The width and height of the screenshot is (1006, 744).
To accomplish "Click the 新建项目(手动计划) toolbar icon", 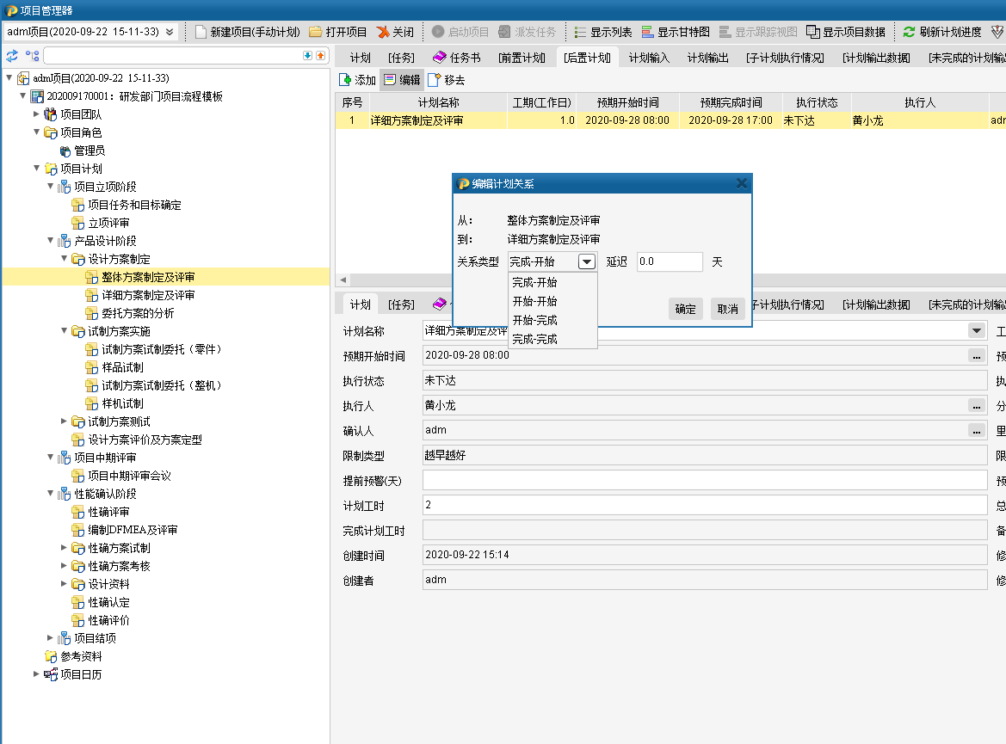I will pos(201,32).
